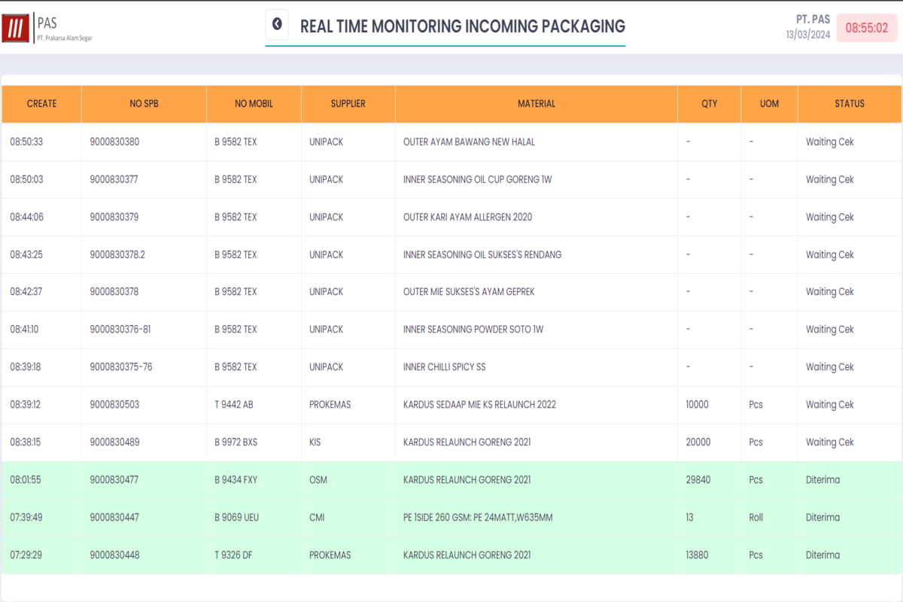This screenshot has height=602, width=903.
Task: Select the QTY column header
Action: point(709,104)
